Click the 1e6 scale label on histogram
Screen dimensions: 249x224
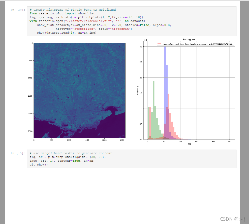pos(145,40)
